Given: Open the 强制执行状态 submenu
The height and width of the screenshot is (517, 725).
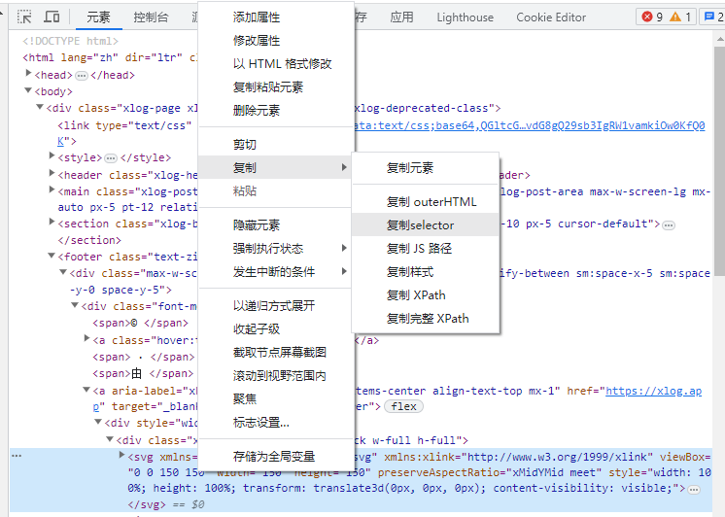Looking at the screenshot, I should (268, 248).
